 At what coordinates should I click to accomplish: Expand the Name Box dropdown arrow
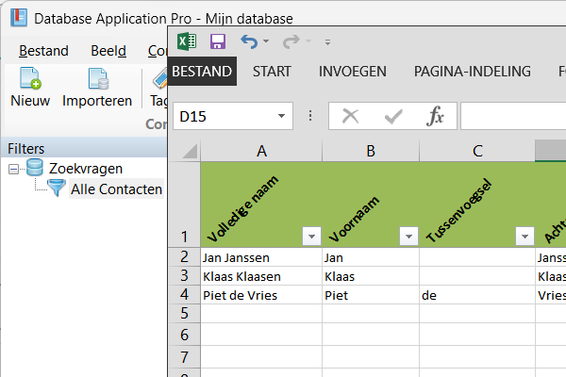[x=281, y=117]
